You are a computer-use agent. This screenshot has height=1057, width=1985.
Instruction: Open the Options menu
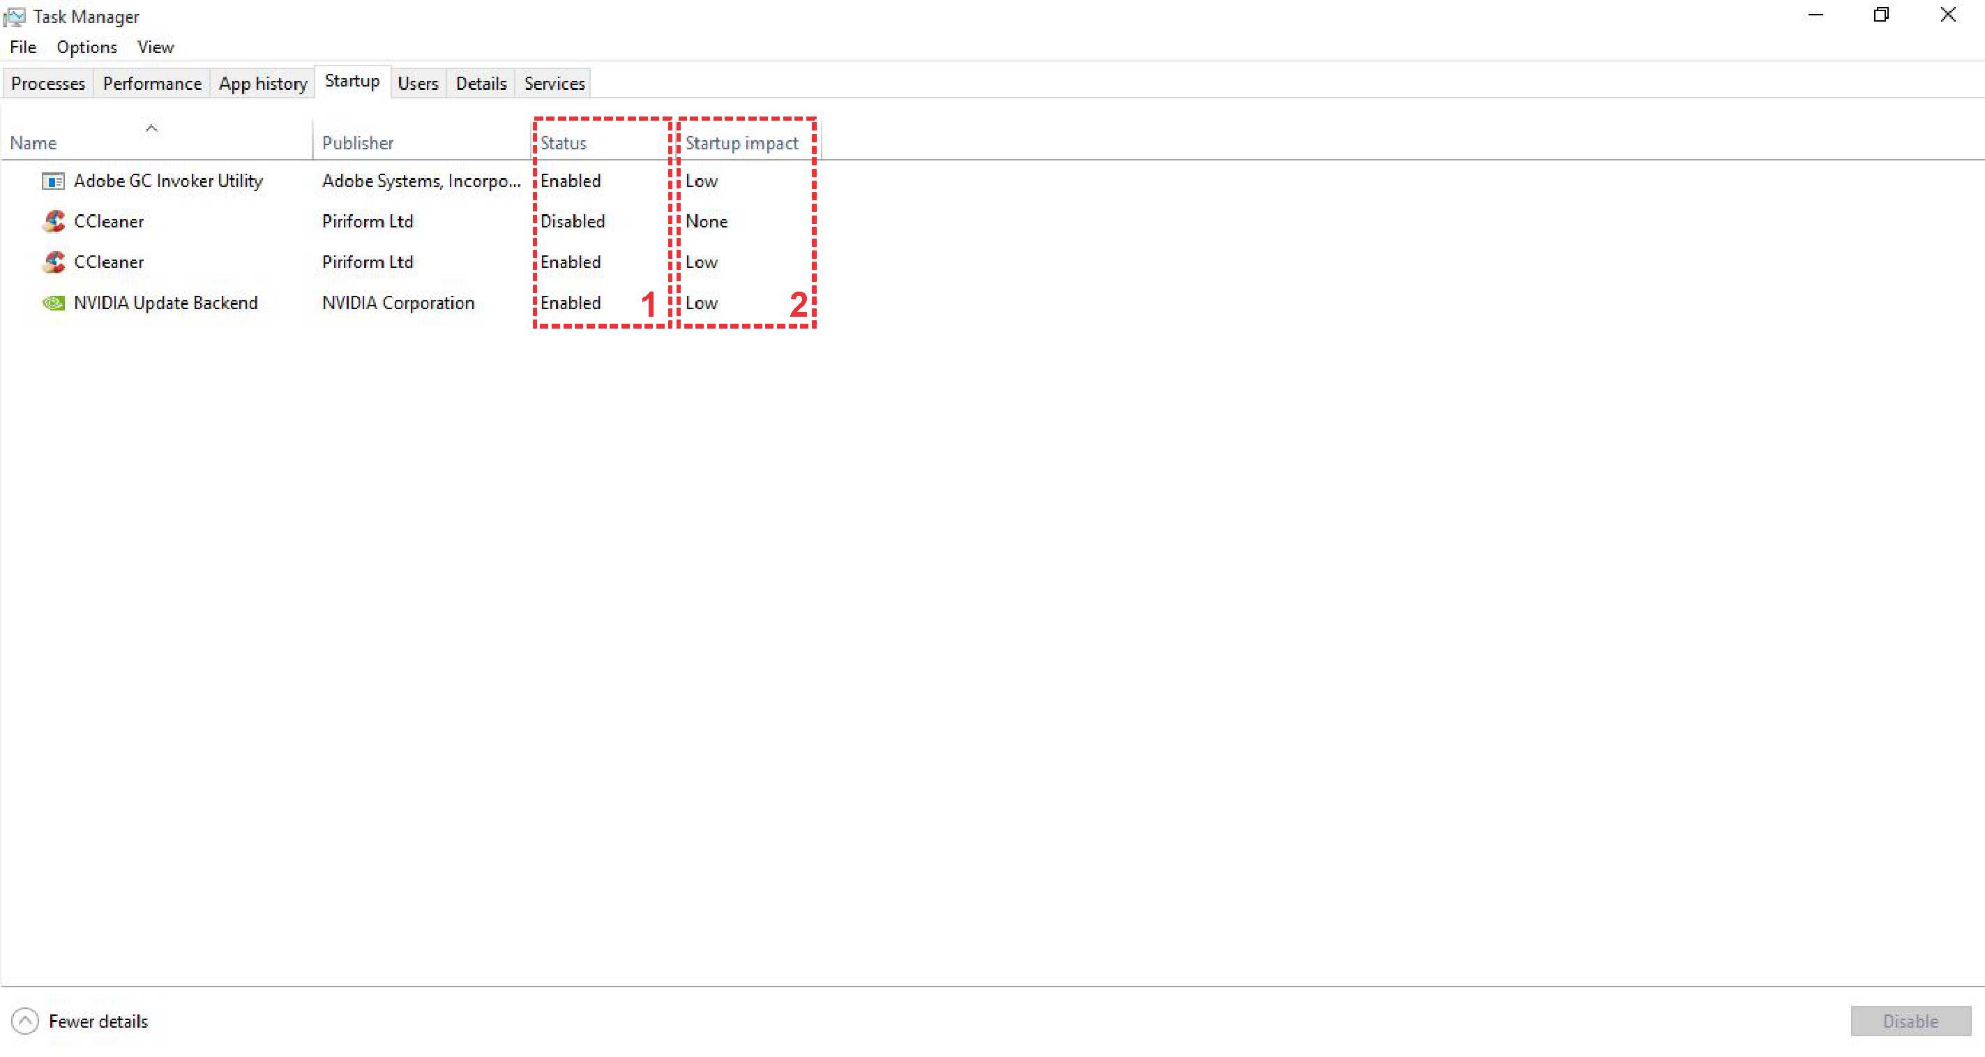coord(86,47)
